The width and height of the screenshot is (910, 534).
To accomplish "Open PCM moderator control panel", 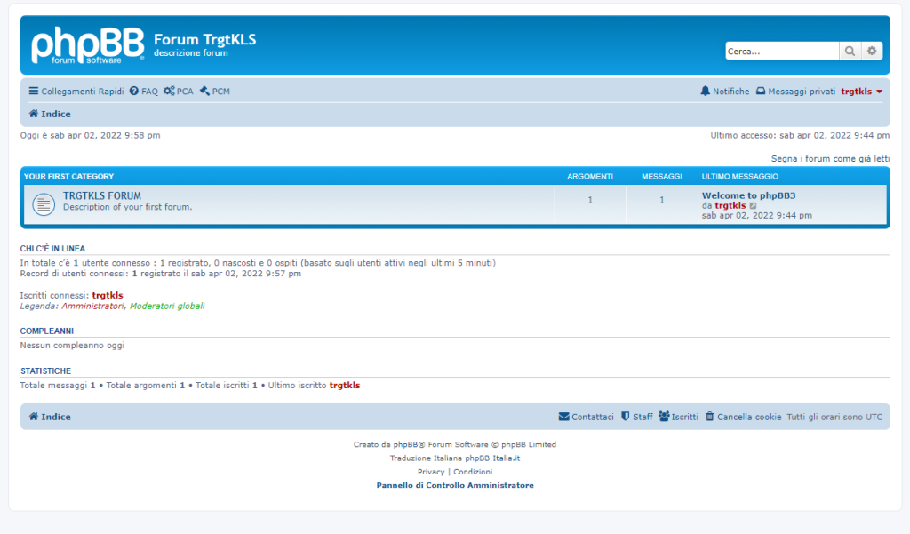I will click(214, 92).
